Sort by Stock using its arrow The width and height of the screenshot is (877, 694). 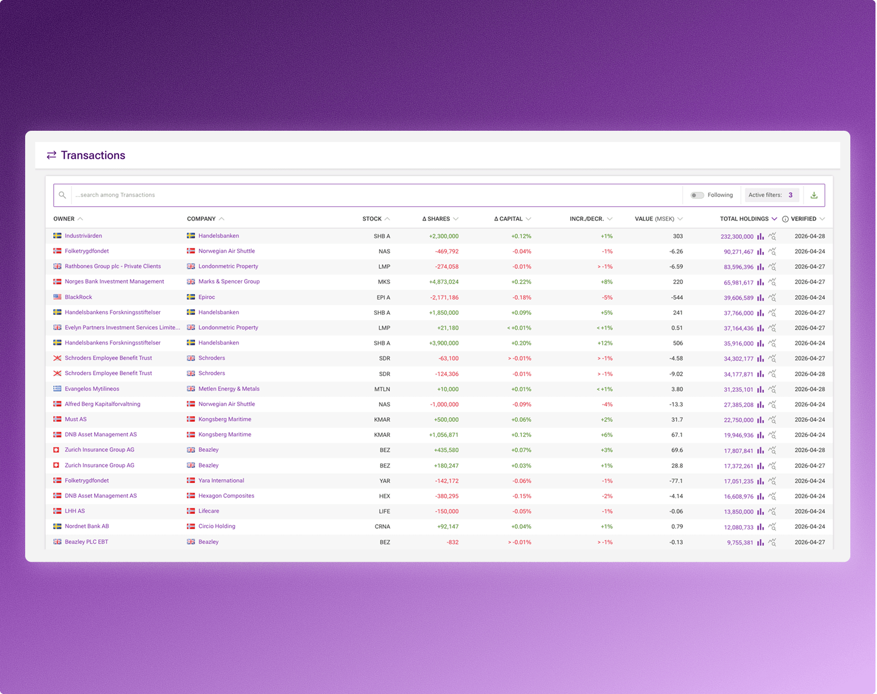coord(387,219)
